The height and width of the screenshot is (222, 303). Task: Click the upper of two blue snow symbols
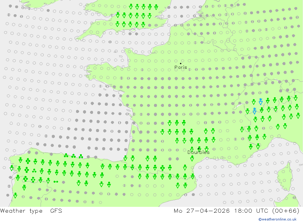[261, 101]
